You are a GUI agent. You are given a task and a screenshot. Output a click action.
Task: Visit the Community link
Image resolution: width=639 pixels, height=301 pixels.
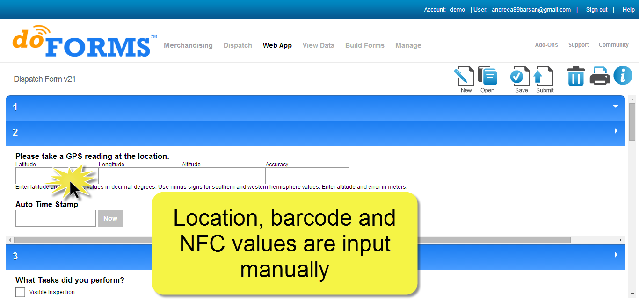pyautogui.click(x=614, y=45)
